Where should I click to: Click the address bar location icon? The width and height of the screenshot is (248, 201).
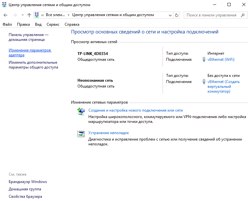click(37, 15)
